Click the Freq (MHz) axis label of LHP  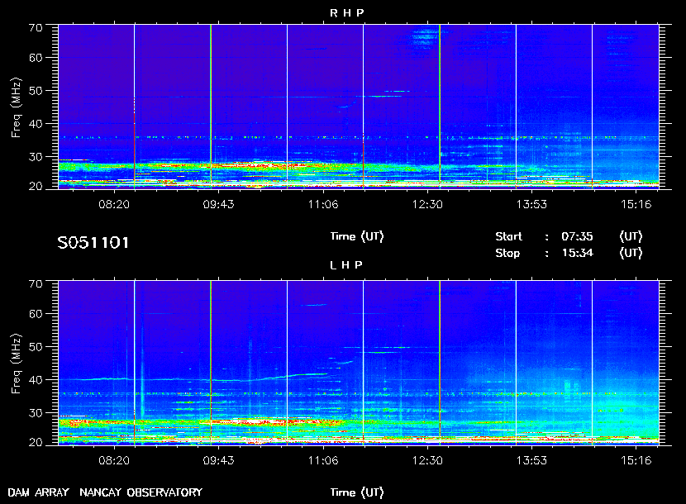click(16, 364)
